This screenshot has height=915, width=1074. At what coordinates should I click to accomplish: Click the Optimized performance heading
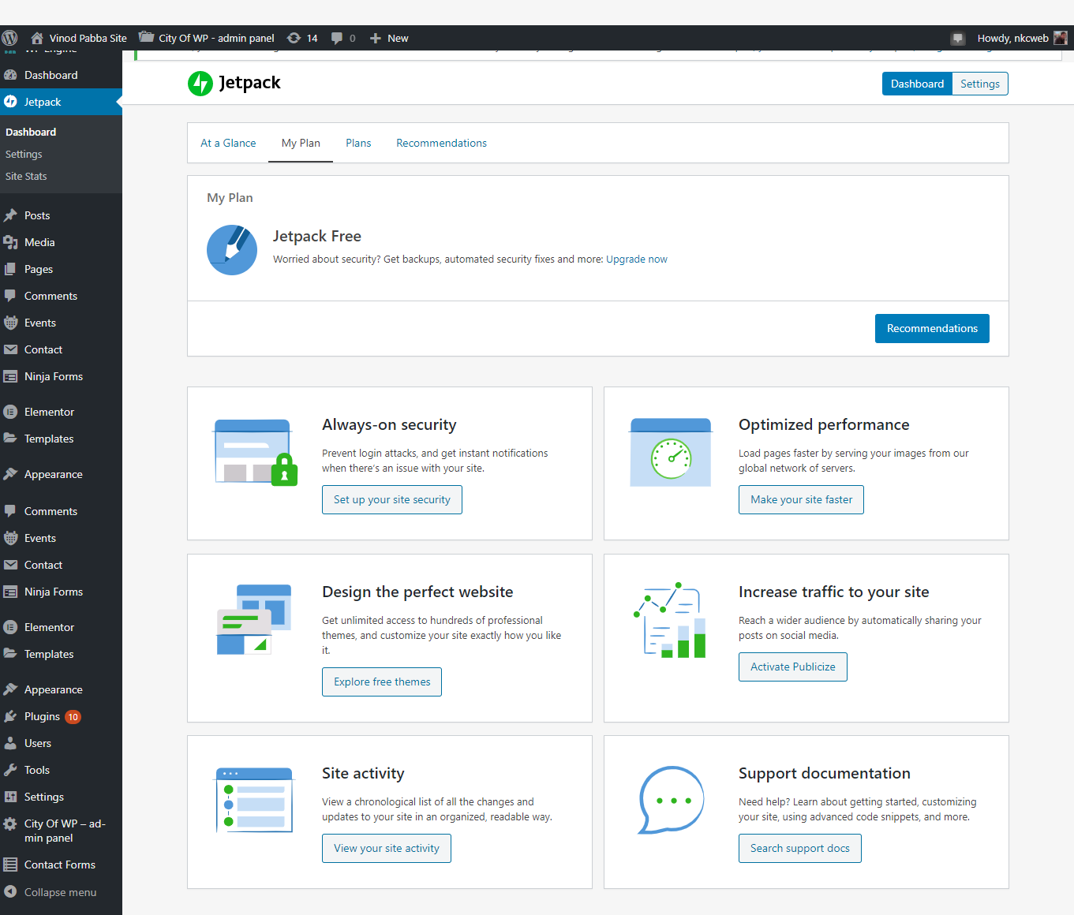(824, 424)
